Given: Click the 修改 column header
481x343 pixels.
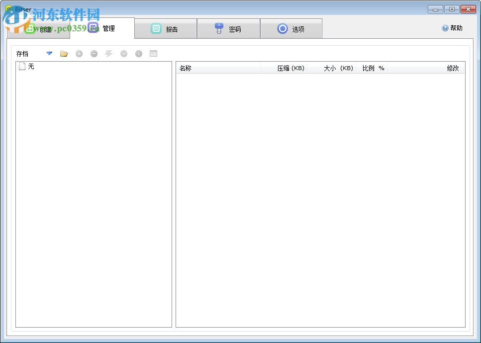Looking at the screenshot, I should click(x=453, y=68).
